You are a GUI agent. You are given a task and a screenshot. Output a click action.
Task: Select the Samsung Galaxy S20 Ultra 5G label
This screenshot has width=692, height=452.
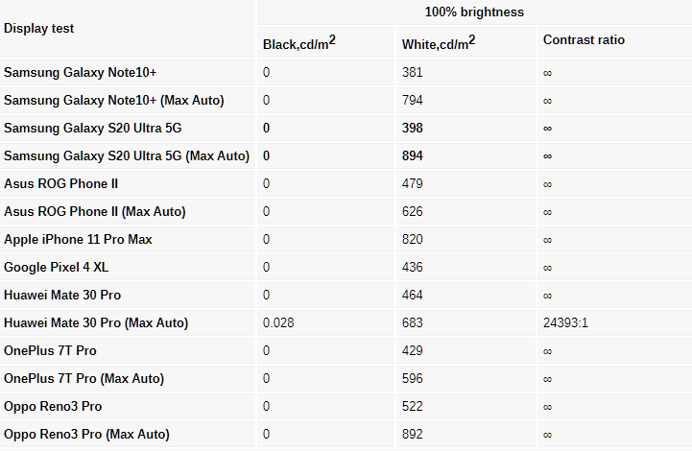(93, 128)
